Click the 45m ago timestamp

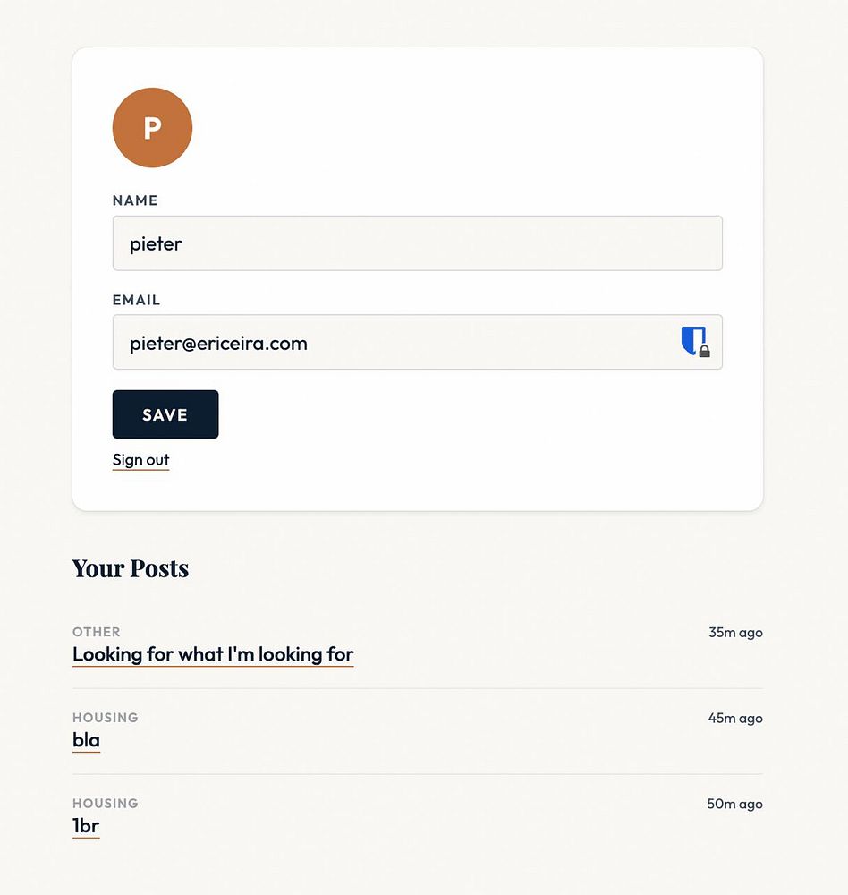tap(735, 719)
